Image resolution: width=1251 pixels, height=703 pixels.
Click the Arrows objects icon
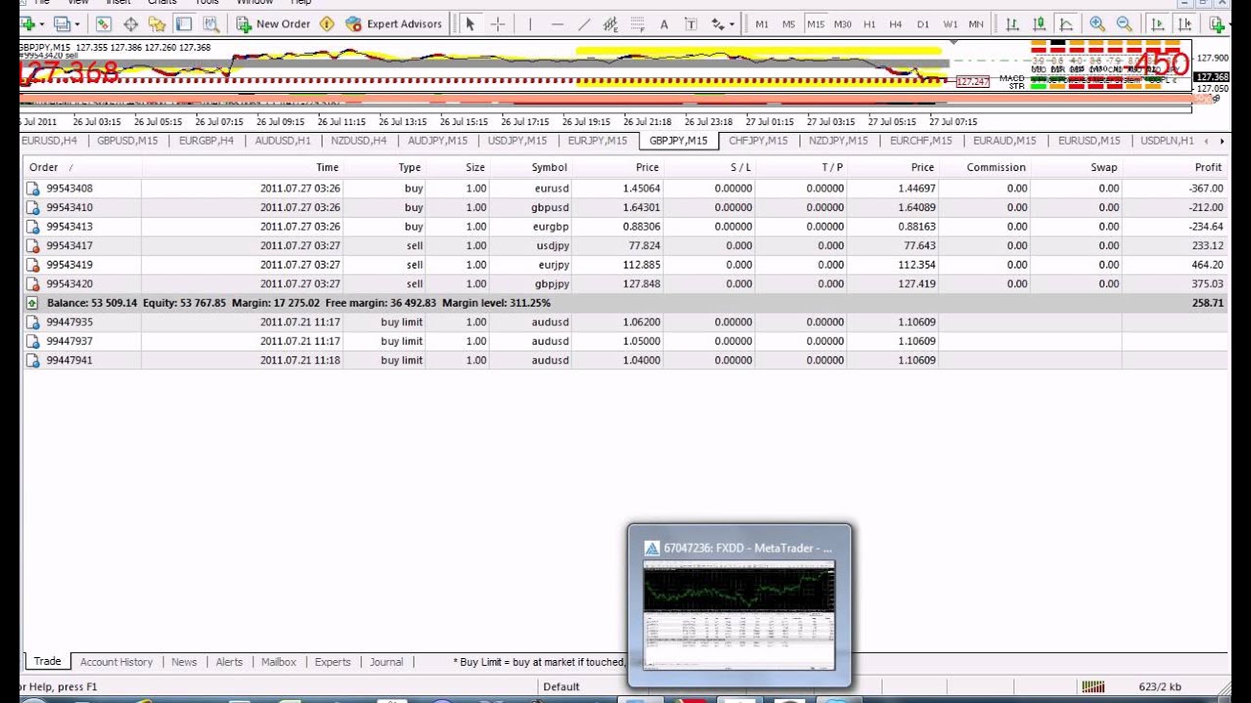click(718, 23)
